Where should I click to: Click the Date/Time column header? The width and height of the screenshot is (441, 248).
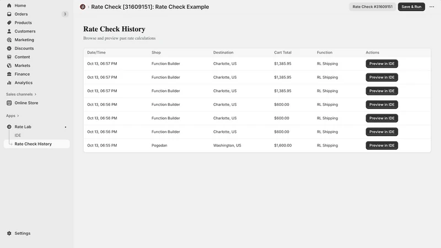point(96,52)
